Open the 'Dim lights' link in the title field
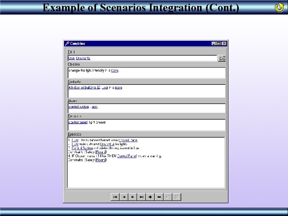This screenshot has width=288, height=216. click(x=83, y=58)
